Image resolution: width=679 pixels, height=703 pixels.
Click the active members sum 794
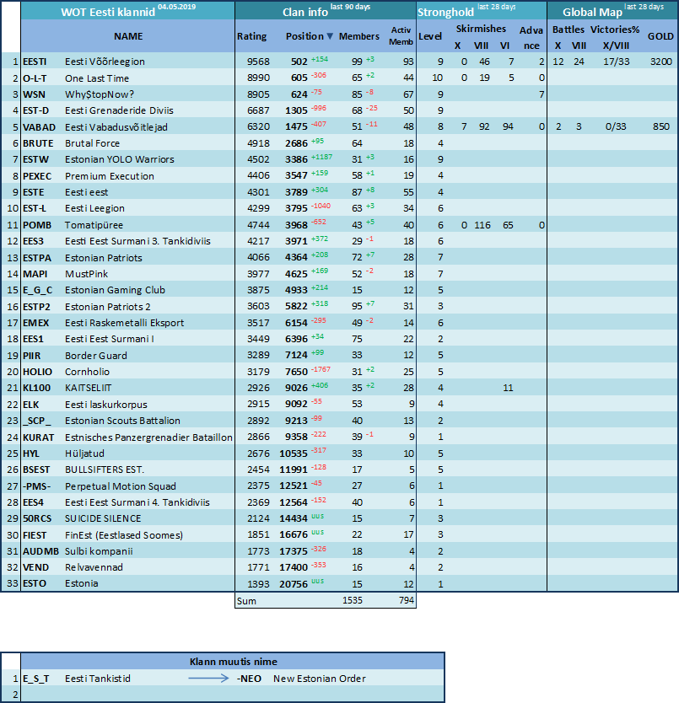[x=407, y=600]
